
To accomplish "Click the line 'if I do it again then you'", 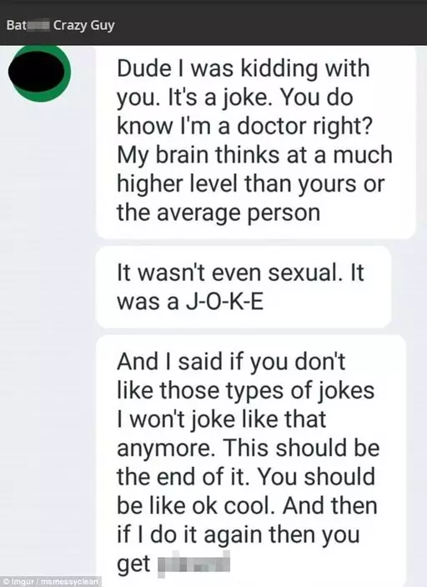I will 239,534.
